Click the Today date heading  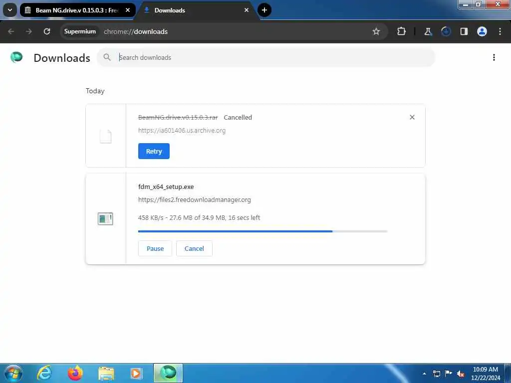(95, 91)
